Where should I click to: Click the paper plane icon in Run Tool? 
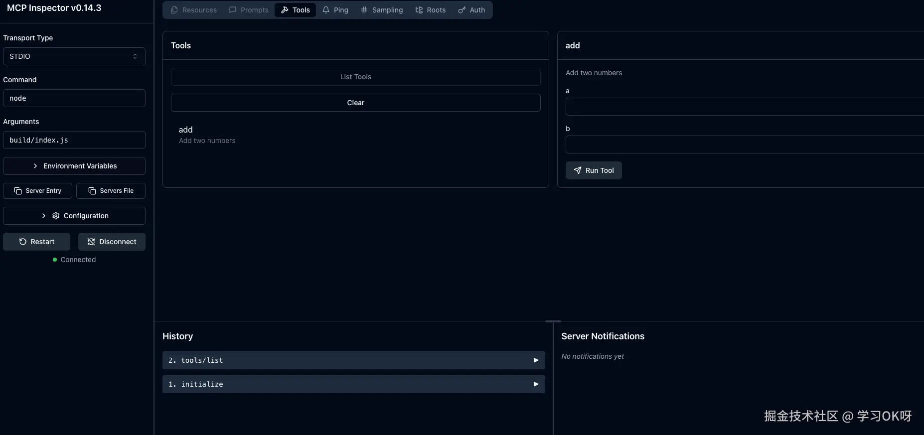(x=578, y=170)
